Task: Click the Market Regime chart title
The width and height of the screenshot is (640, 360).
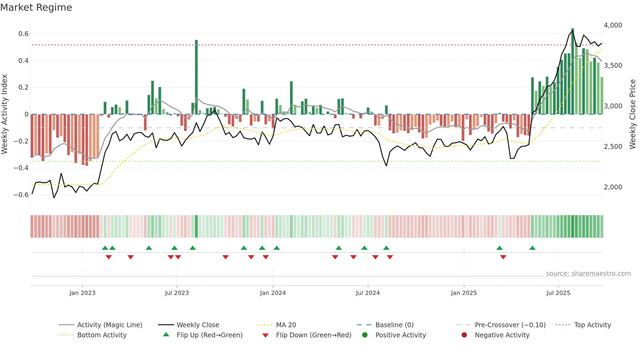Action: pyautogui.click(x=36, y=7)
